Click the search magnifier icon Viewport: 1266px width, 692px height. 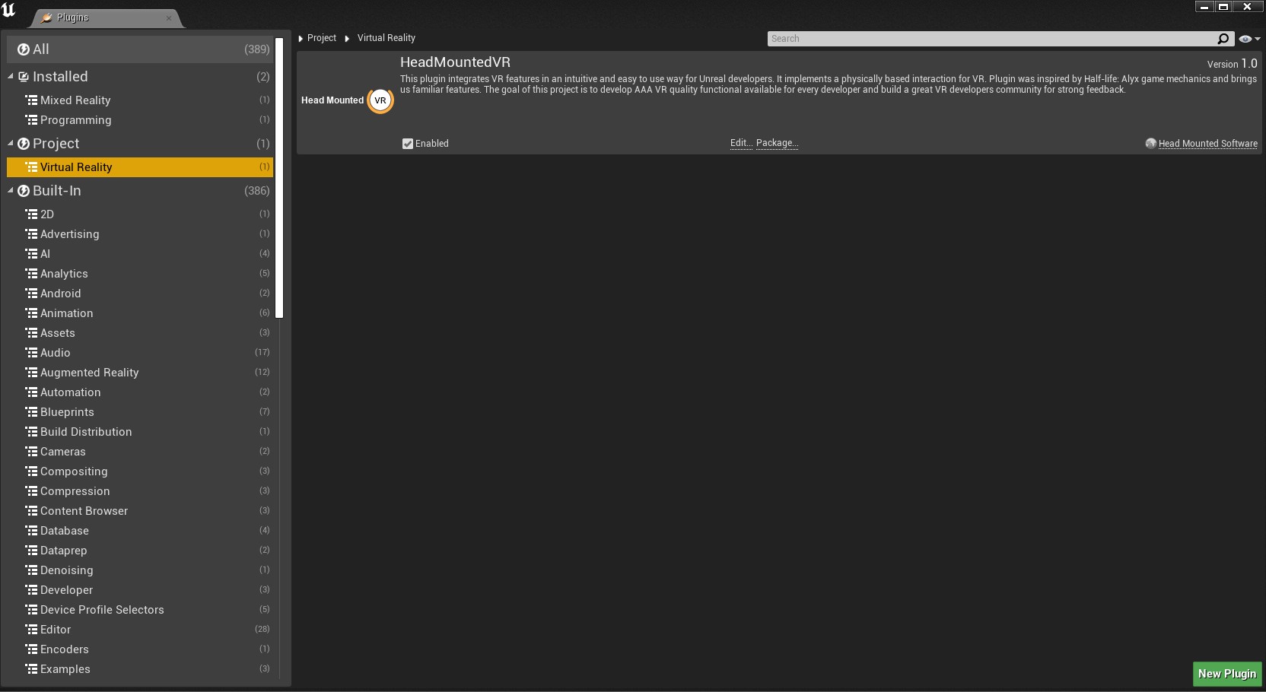pyautogui.click(x=1223, y=39)
